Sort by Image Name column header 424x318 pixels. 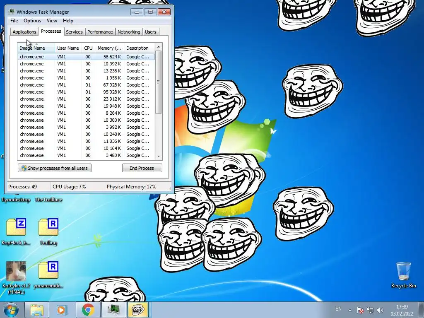point(36,48)
